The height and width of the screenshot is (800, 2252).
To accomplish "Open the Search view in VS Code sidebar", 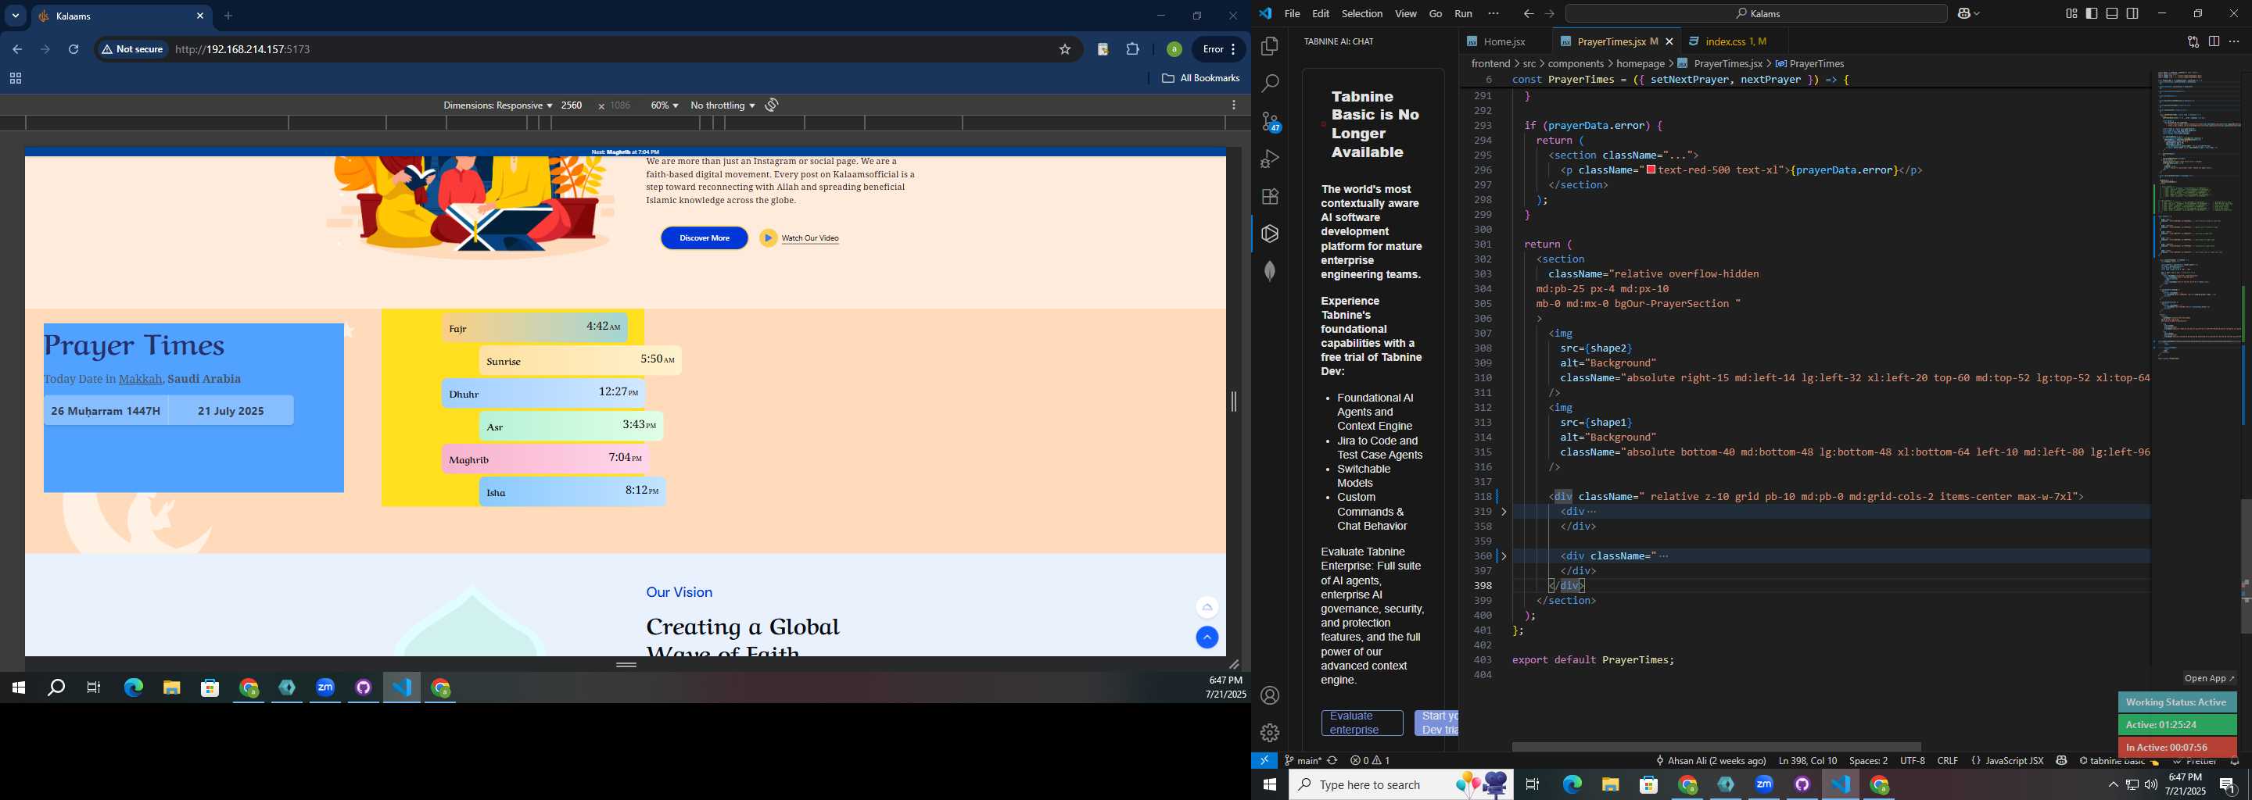I will (1269, 84).
